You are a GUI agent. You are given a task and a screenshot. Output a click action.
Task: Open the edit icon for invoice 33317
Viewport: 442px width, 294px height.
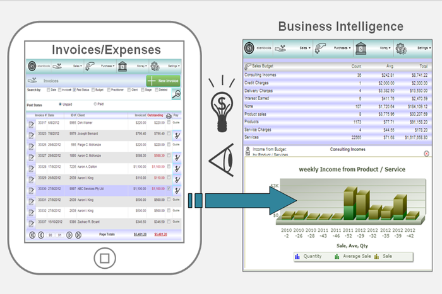click(31, 123)
